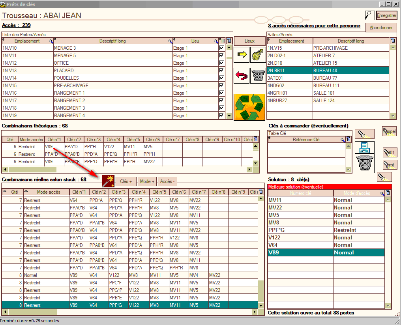Click the printer icon near Table Clé
Screen dimensions: 401x325
[364, 148]
